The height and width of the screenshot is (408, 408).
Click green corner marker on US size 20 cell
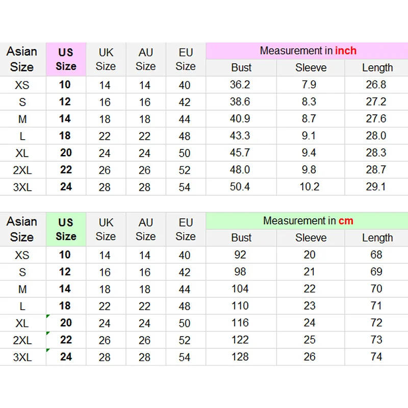47,317
